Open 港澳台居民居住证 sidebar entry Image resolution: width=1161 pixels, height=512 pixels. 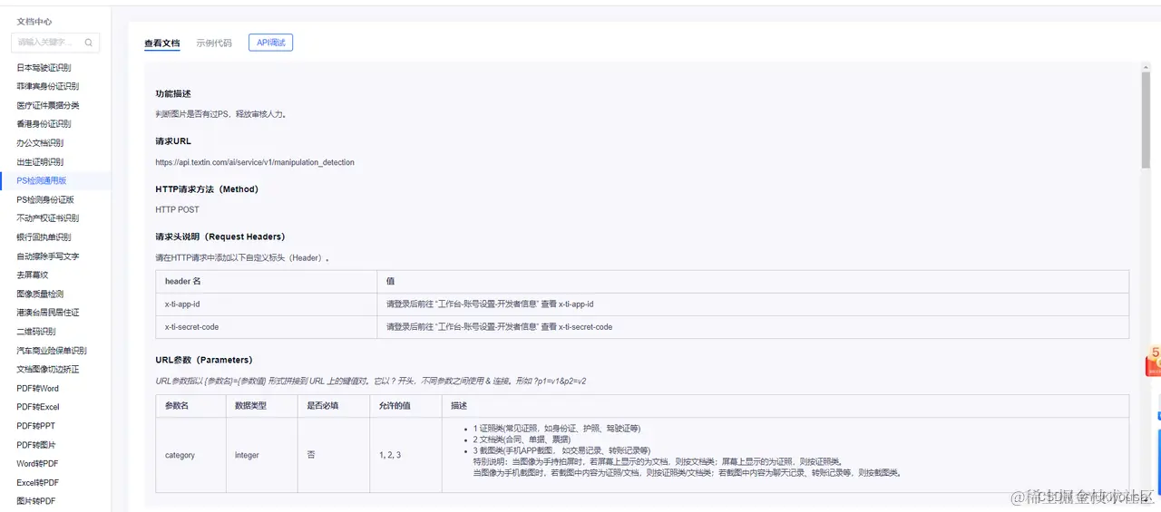(x=47, y=313)
